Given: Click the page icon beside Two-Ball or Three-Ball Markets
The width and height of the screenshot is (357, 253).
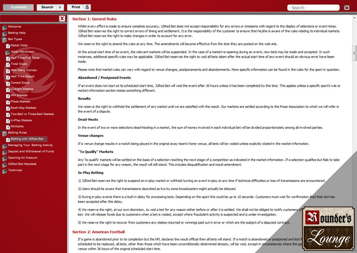Looking at the screenshot, I should pos(8,115).
